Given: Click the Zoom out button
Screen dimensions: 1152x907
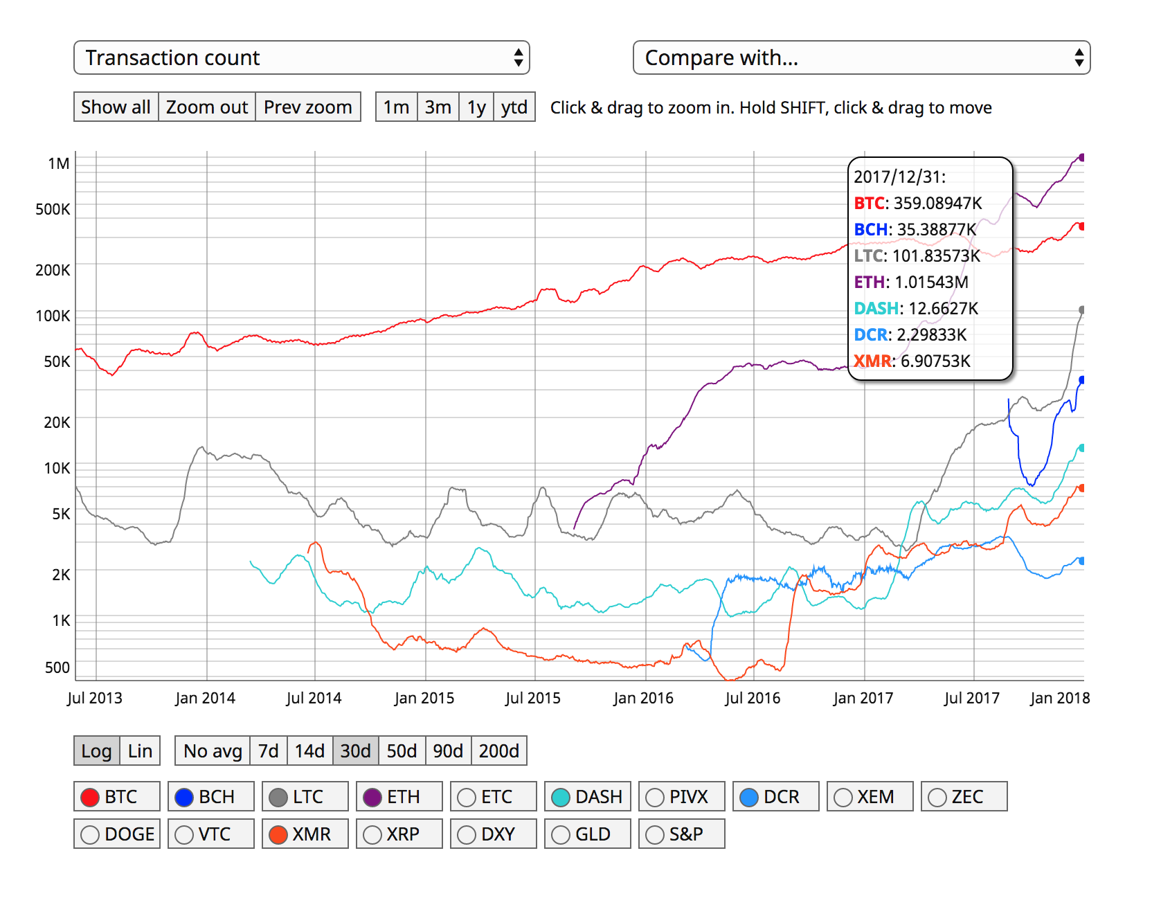Looking at the screenshot, I should coord(206,107).
